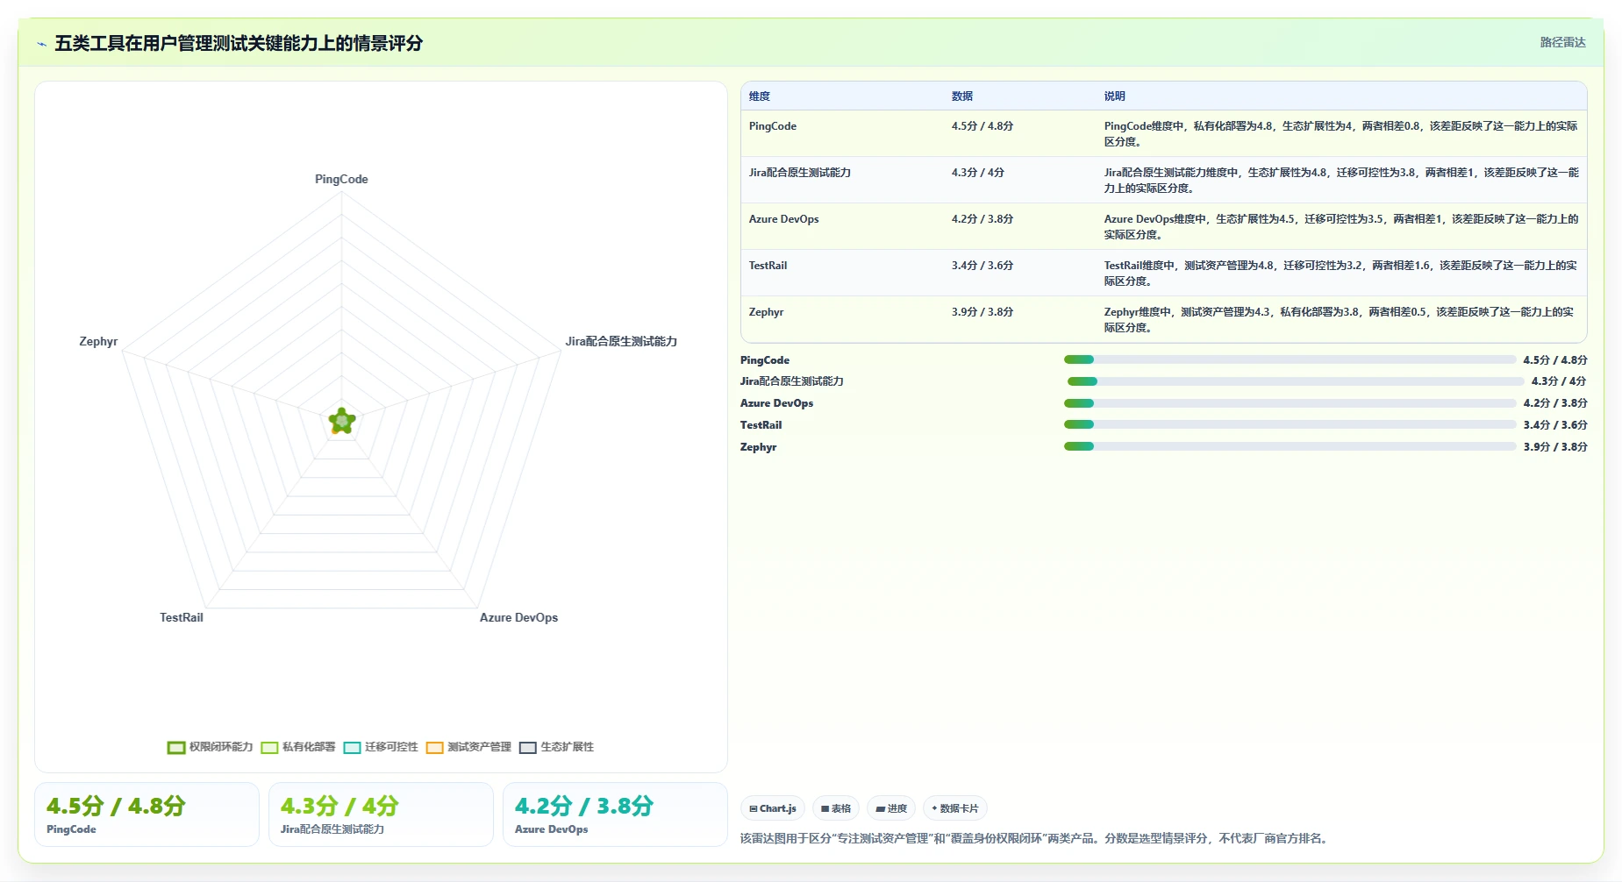The image size is (1622, 882).
Task: Click 4.2分 / 3.8分 beside the Azure DevOps bar
Action: tap(1555, 403)
